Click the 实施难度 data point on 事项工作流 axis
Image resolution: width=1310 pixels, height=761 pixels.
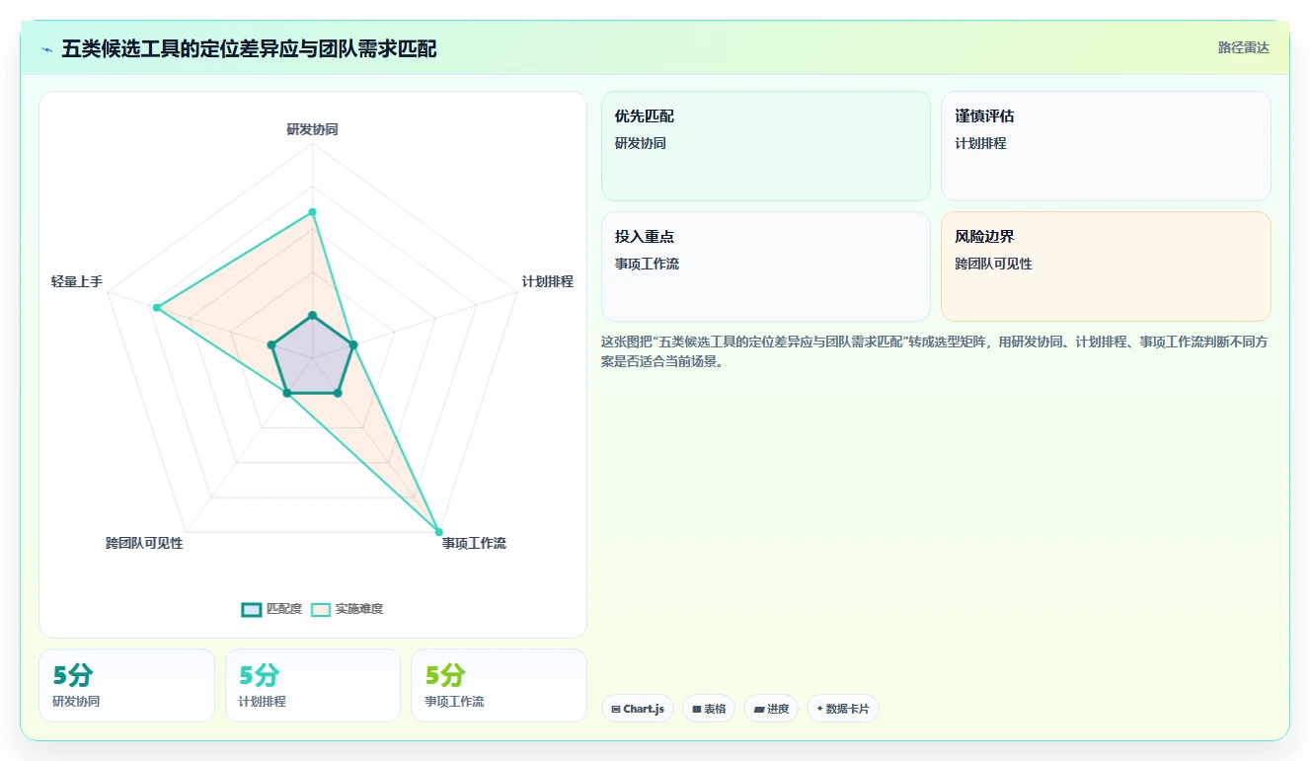(439, 532)
